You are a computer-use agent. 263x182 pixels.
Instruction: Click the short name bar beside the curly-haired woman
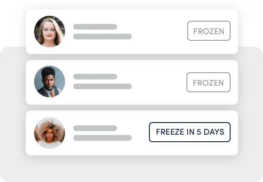pos(95,128)
